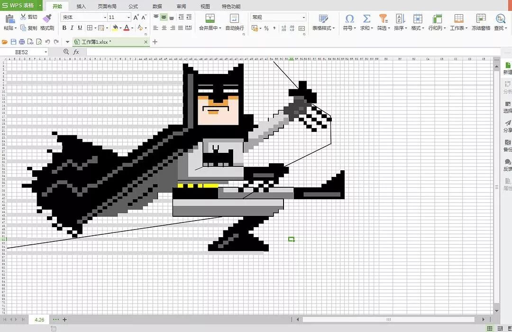512x332 pixels.
Task: Click the horizontal scrollbar thumb
Action: click(389, 319)
